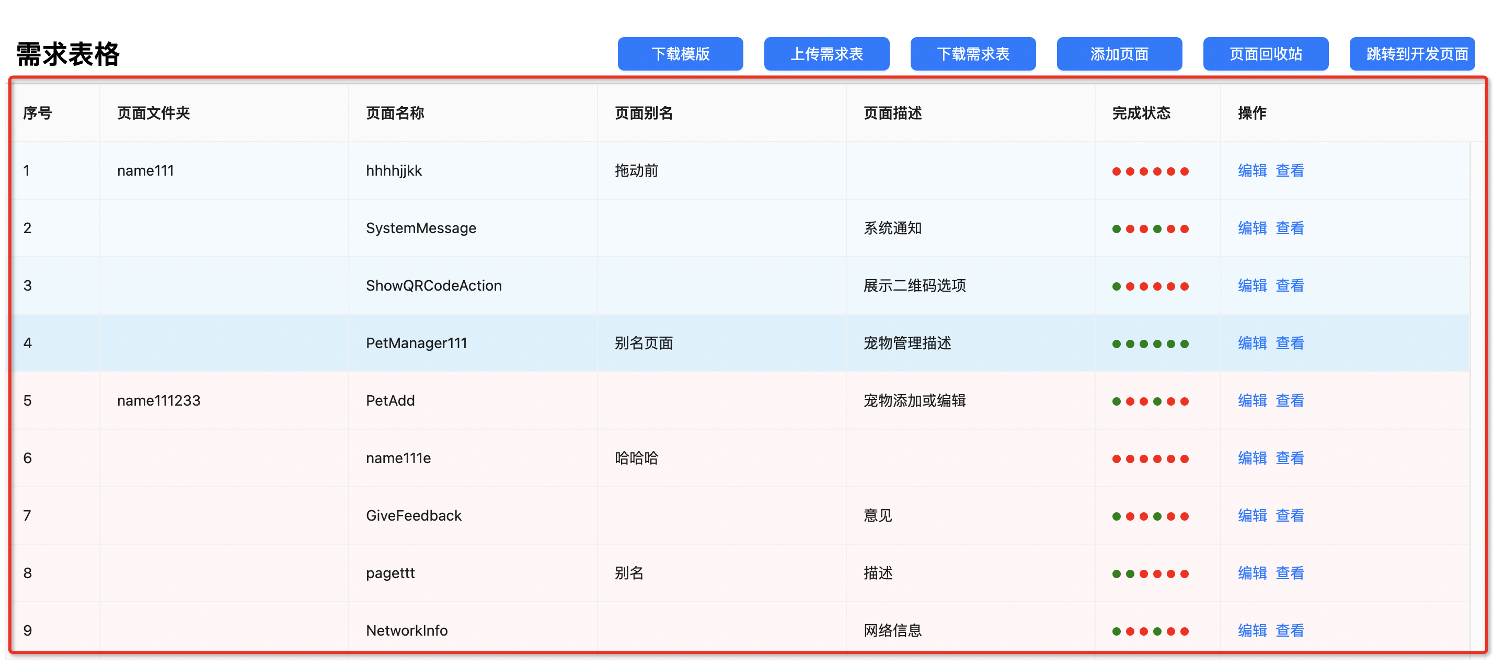
Task: Click the 宠物管理描述 description cell
Action: click(907, 342)
